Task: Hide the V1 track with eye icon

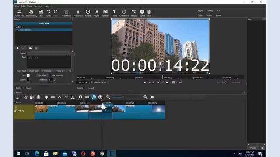Action: click(x=23, y=111)
